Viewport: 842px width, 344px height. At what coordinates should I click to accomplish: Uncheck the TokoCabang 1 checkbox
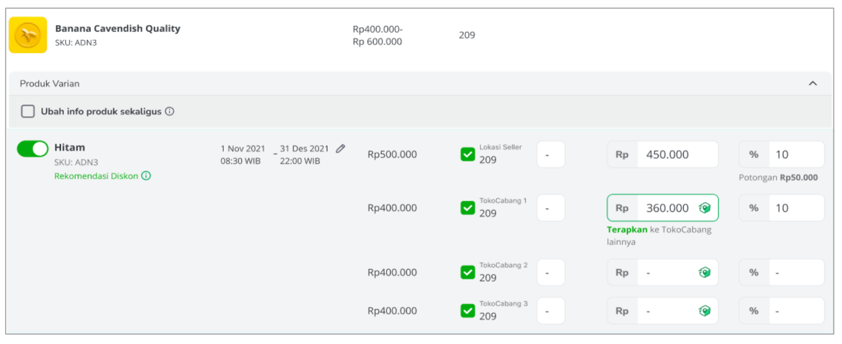click(x=467, y=207)
